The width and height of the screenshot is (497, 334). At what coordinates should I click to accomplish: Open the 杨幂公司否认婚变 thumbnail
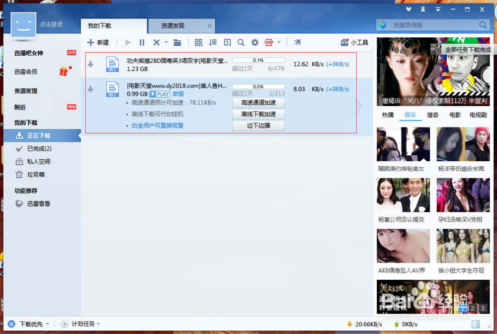pyautogui.click(x=403, y=195)
